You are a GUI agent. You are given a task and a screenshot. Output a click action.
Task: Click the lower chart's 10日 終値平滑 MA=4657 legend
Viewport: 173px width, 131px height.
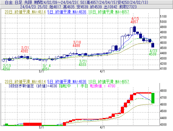109,82
